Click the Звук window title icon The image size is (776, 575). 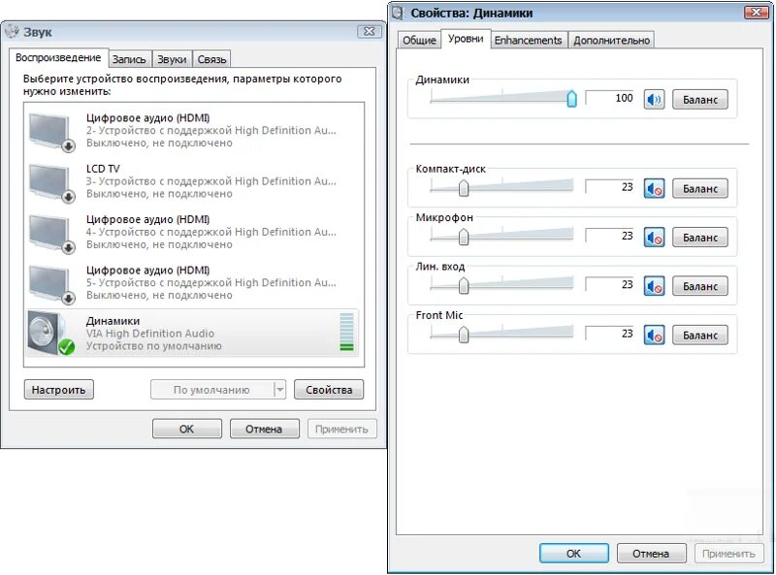click(11, 32)
